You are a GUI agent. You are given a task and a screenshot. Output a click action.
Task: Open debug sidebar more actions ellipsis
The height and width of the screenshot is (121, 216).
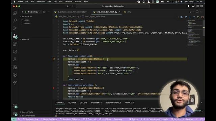(49, 12)
